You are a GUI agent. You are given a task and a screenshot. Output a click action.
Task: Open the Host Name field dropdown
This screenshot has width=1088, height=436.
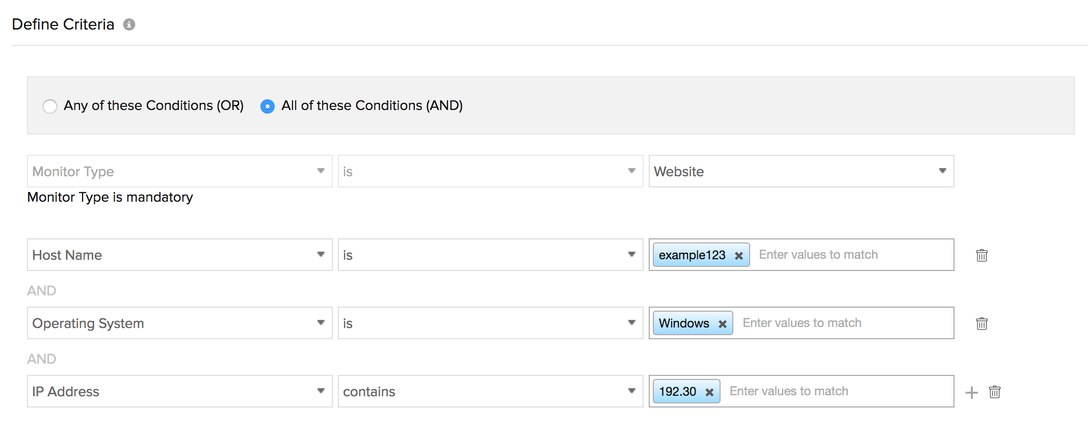[179, 255]
